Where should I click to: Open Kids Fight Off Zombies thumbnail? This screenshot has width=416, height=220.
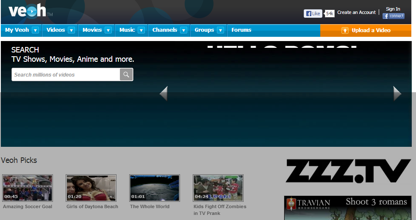218,188
